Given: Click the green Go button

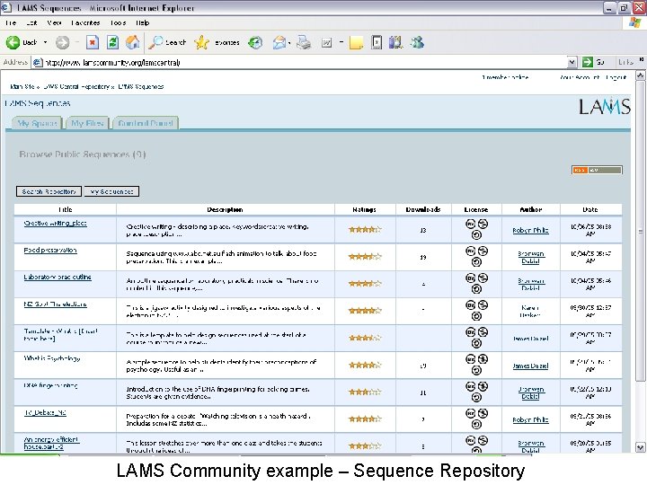Looking at the screenshot, I should (593, 62).
